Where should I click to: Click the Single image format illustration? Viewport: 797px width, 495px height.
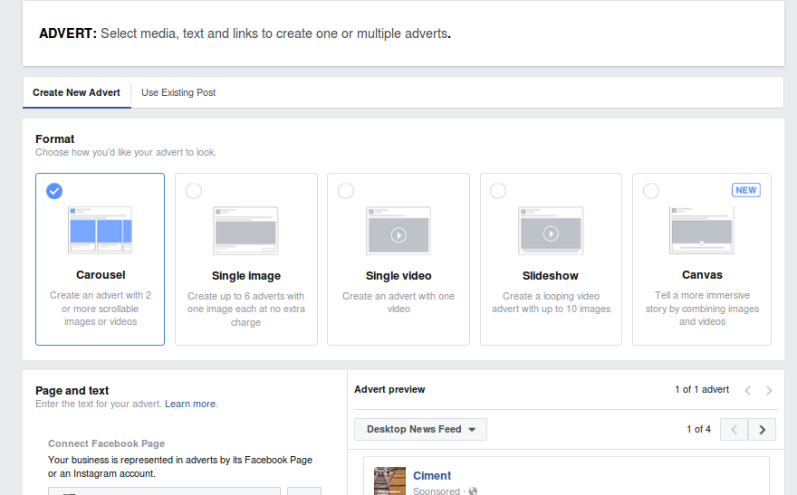[x=245, y=230]
